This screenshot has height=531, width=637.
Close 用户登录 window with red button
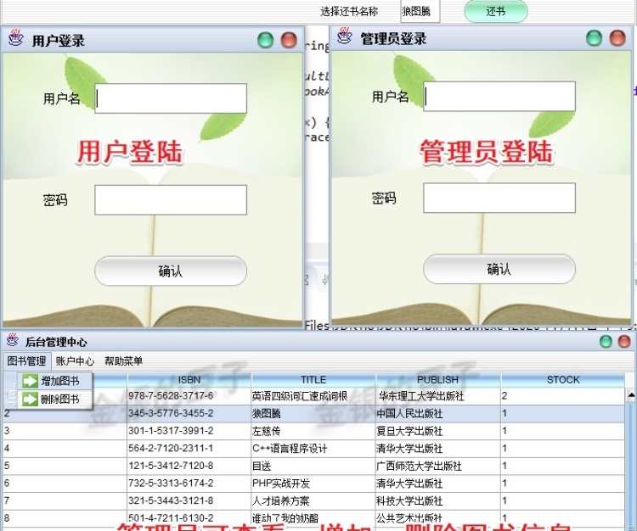(x=289, y=40)
